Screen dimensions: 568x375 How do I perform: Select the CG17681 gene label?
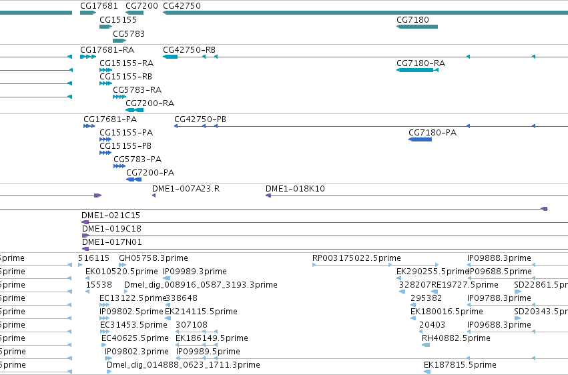[99, 6]
